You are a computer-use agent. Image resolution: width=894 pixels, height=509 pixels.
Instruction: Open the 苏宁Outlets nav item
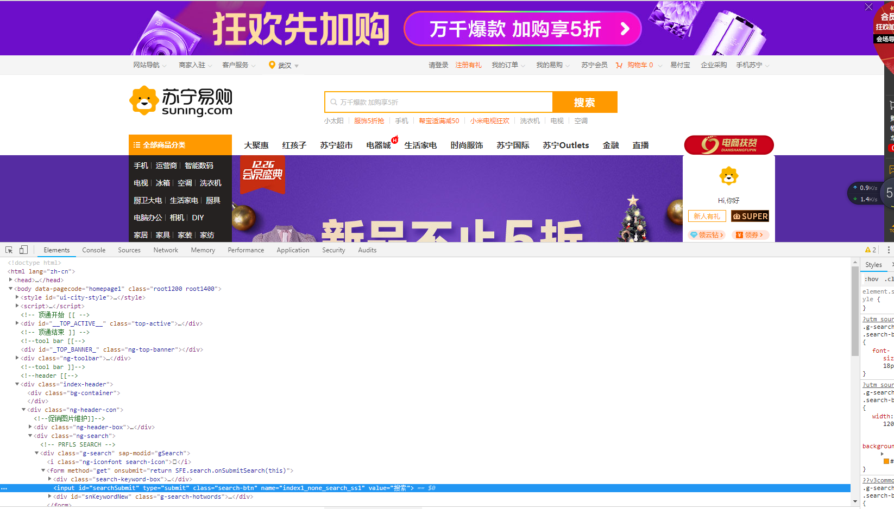566,145
